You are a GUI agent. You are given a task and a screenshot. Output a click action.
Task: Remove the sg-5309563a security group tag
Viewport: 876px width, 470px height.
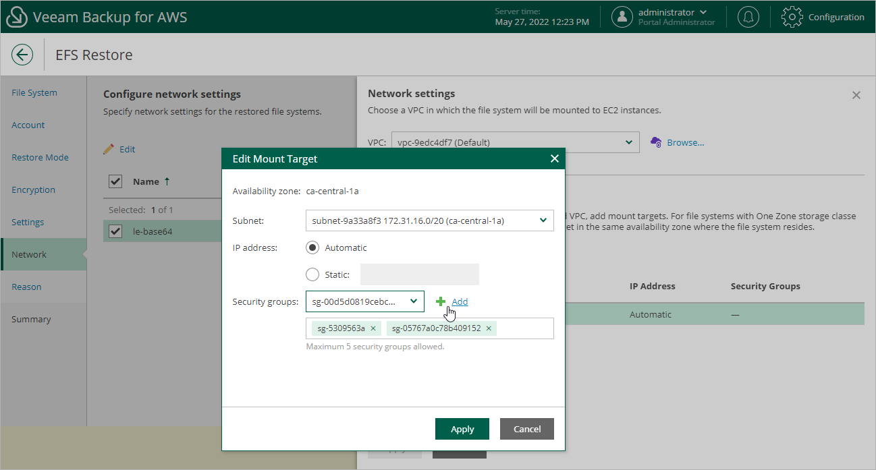pyautogui.click(x=373, y=328)
